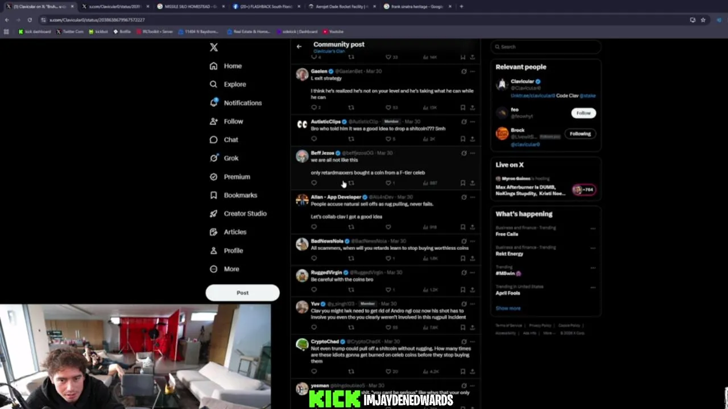Bookmark BadNewsNola's reply
The height and width of the screenshot is (409, 728).
click(x=463, y=258)
